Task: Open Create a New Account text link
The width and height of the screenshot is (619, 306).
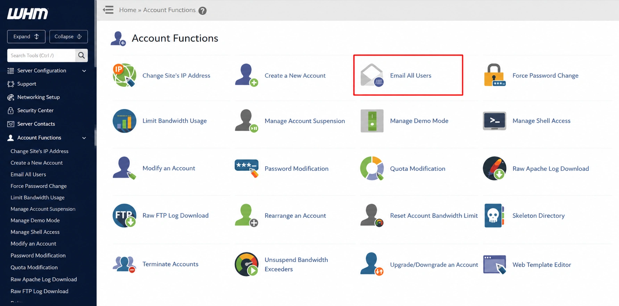Action: (x=295, y=75)
